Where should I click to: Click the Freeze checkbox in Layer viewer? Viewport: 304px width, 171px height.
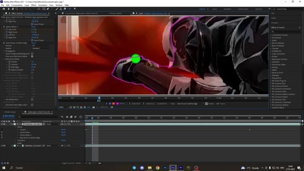pos(218,104)
